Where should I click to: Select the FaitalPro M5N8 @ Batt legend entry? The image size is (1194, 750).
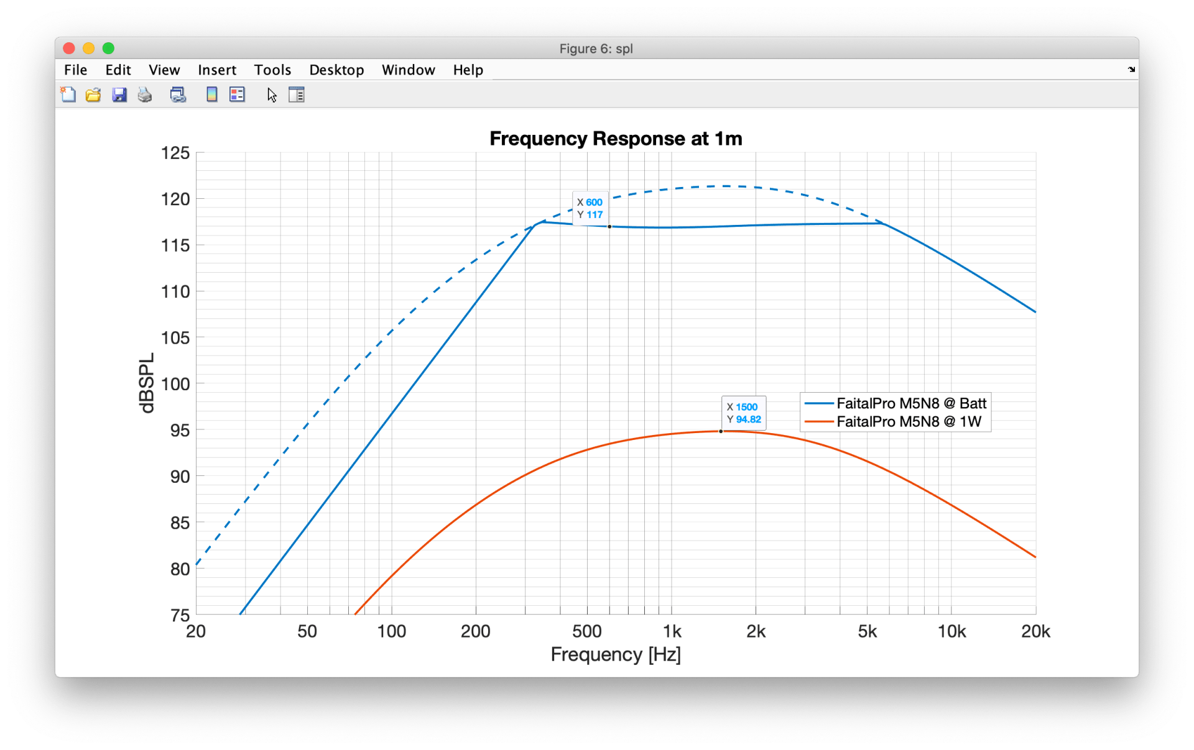click(x=911, y=403)
